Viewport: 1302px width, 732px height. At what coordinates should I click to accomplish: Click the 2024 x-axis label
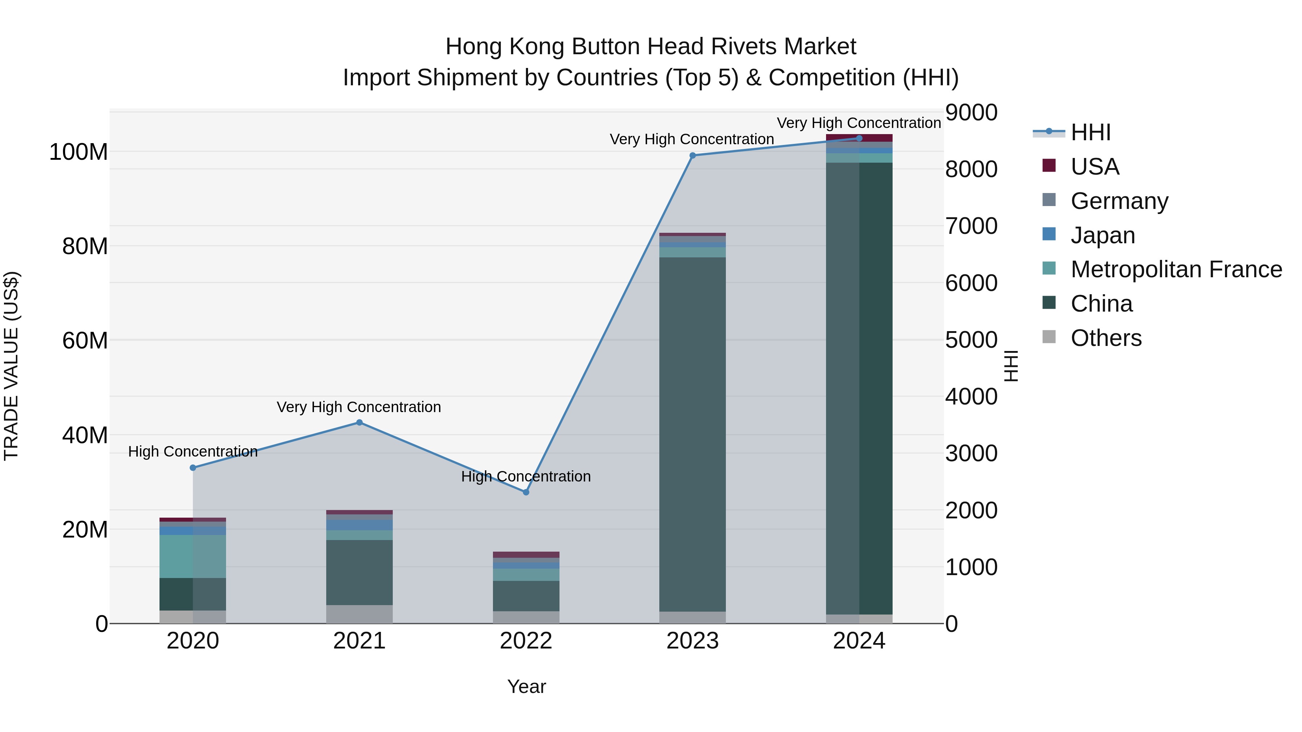coord(859,641)
